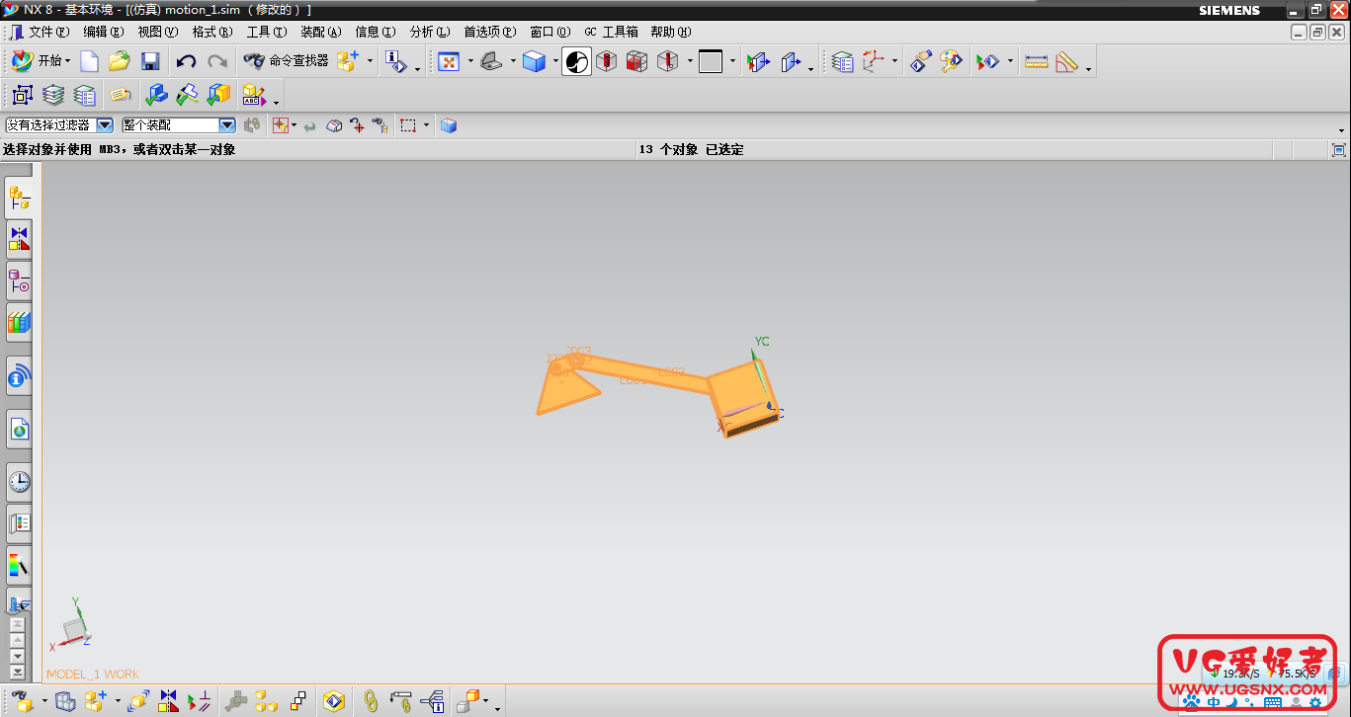The image size is (1351, 717).
Task: Save with the floppy disk icon
Action: (150, 62)
